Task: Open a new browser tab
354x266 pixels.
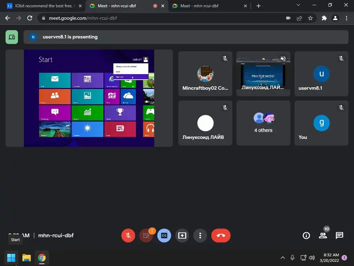Action: (x=259, y=6)
